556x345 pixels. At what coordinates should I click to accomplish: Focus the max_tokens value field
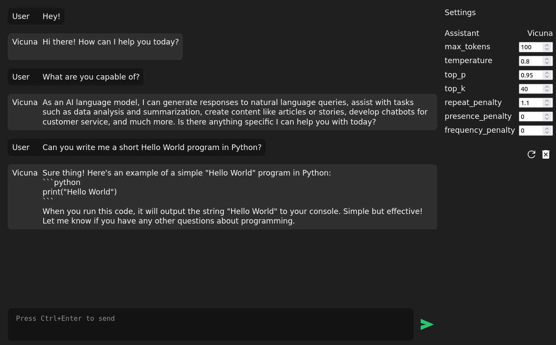pyautogui.click(x=531, y=47)
